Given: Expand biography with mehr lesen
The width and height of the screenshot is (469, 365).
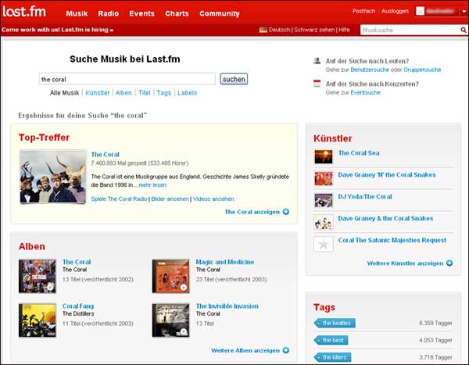Looking at the screenshot, I should (152, 185).
